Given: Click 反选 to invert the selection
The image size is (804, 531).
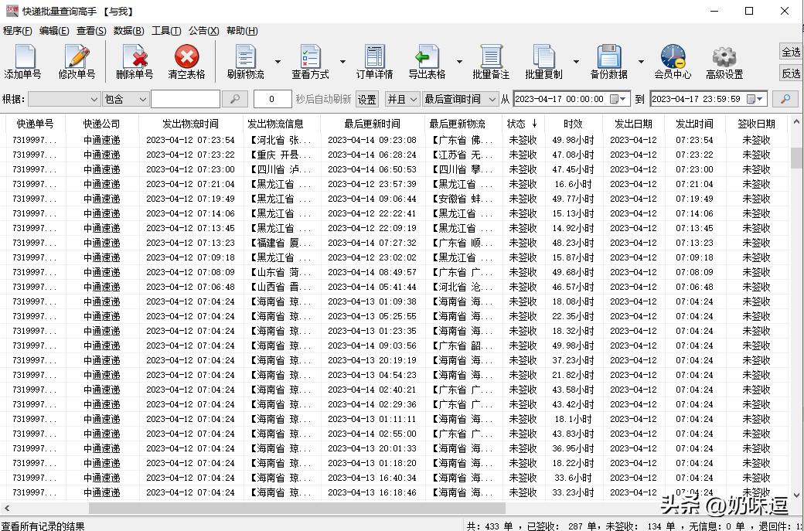Looking at the screenshot, I should click(x=791, y=74).
